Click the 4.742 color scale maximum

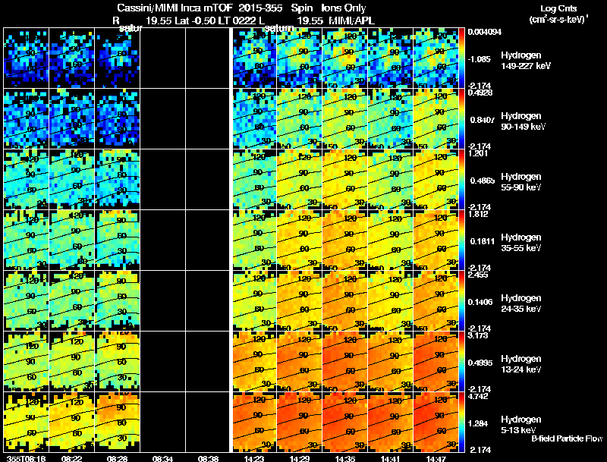(478, 397)
